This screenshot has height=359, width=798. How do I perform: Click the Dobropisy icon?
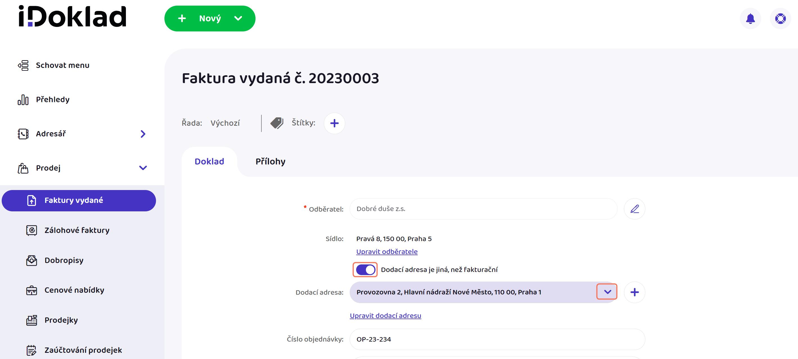(x=31, y=260)
